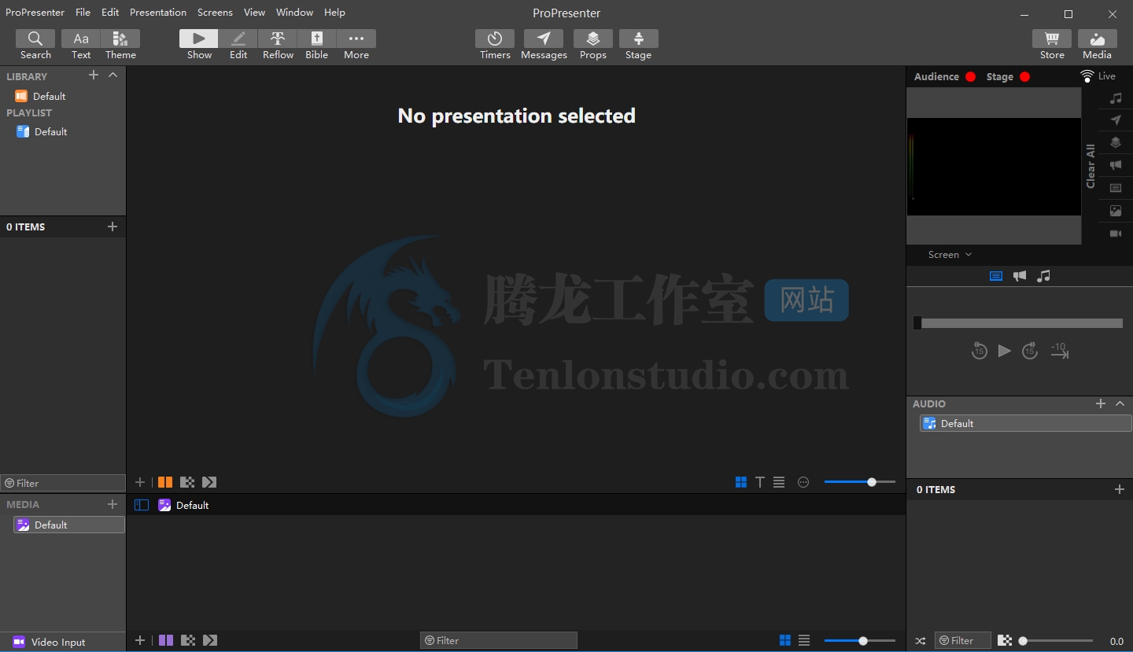Switch slide area to grid view
Viewport: 1133px width, 652px height.
point(741,482)
